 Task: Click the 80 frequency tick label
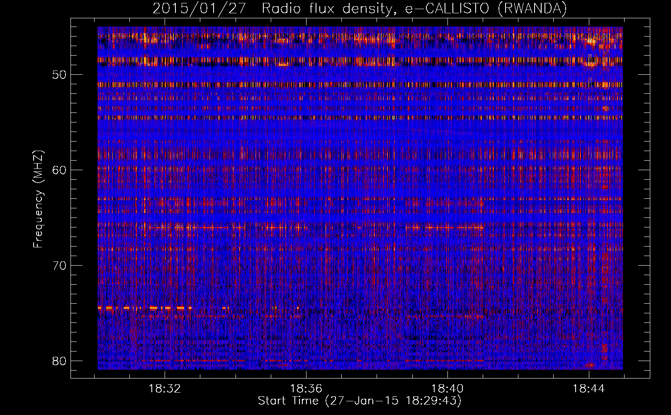[x=60, y=361]
